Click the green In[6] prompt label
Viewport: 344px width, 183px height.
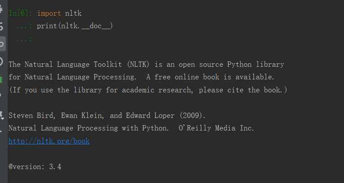[19, 13]
